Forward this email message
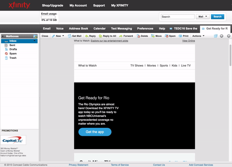The width and height of the screenshot is (232, 167). tap(126, 36)
